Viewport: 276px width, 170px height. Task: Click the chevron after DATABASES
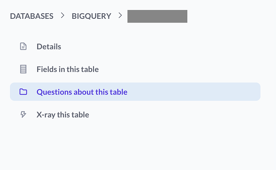tap(62, 16)
